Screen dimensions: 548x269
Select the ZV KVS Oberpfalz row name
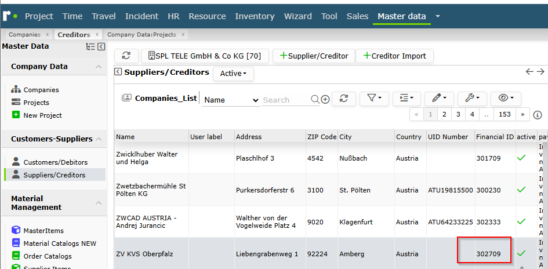pos(144,254)
